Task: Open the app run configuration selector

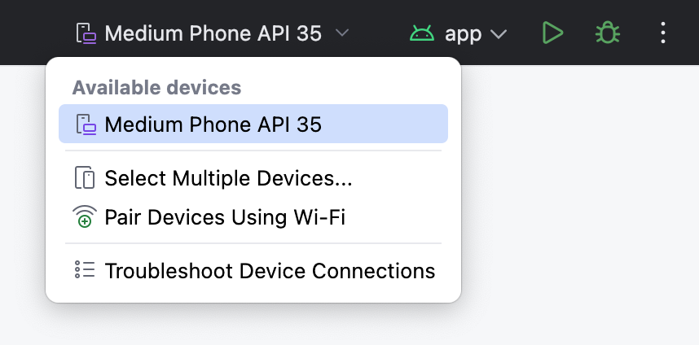Action: 463,33
